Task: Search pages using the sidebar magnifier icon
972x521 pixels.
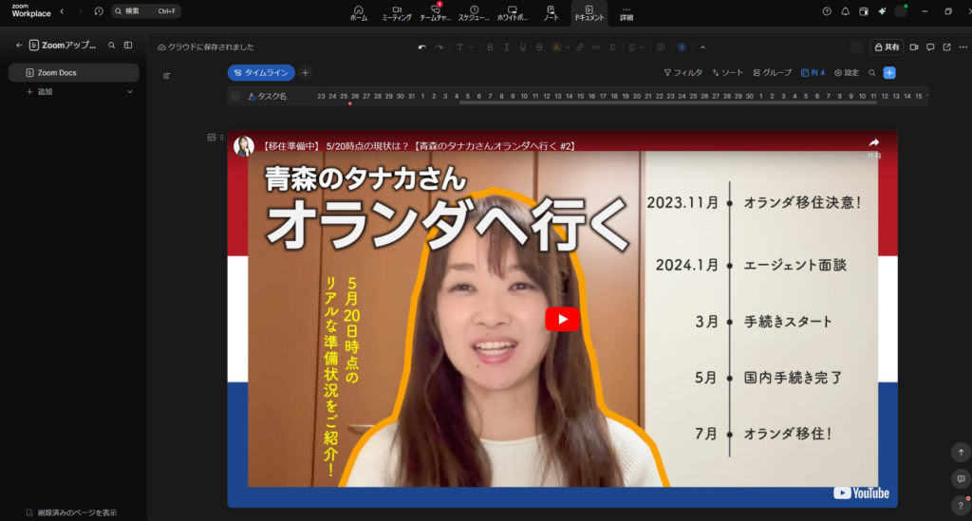Action: click(111, 45)
